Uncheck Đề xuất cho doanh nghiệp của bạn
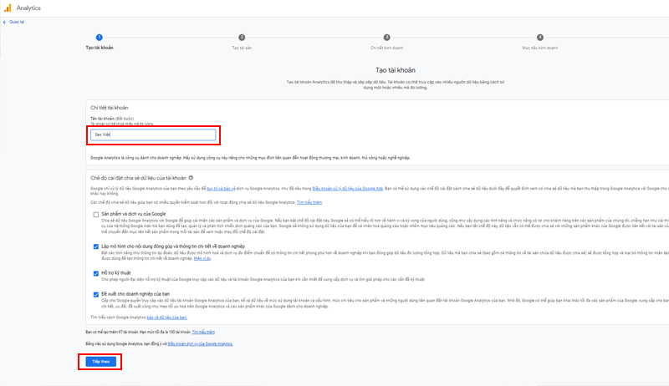669x386 pixels. 96,295
